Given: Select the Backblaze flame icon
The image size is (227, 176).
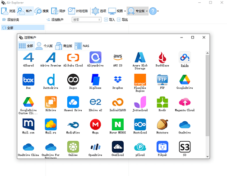Looking at the screenshot, I should tap(162, 60).
